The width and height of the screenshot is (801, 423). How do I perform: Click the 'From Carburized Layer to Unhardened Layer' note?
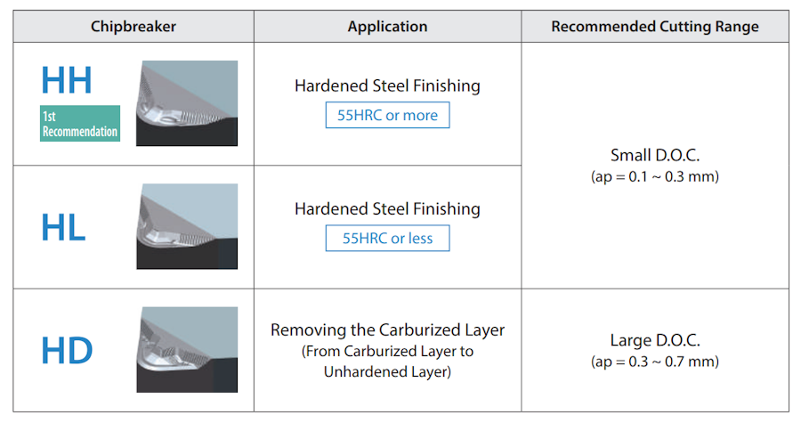point(387,362)
